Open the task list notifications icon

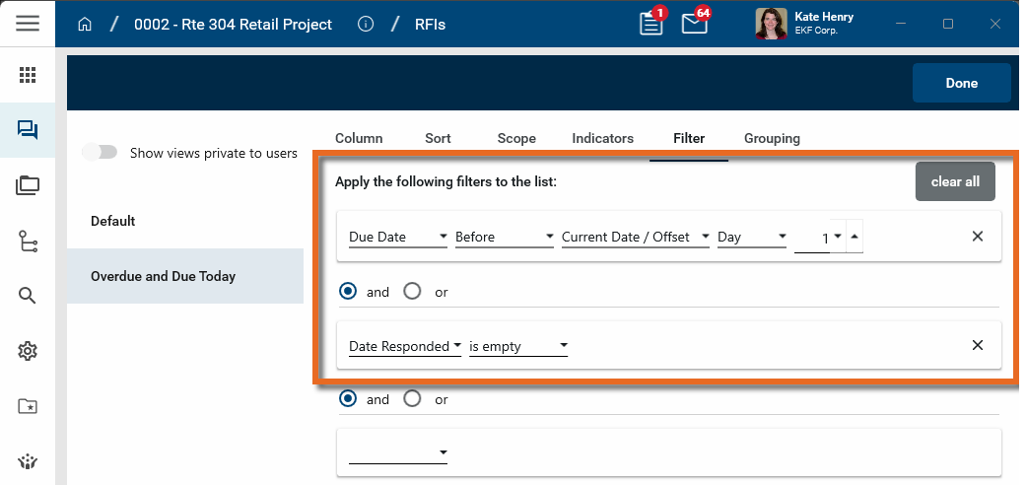click(x=650, y=24)
